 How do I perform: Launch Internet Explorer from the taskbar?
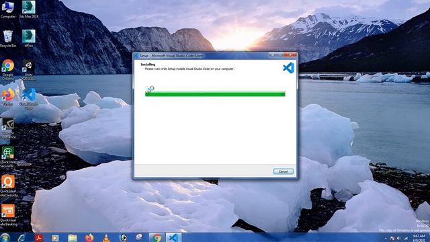tap(21, 238)
